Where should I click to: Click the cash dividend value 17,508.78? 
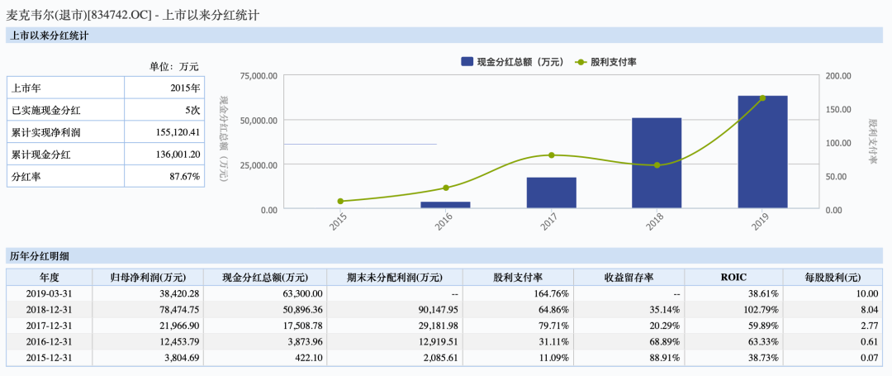(304, 326)
